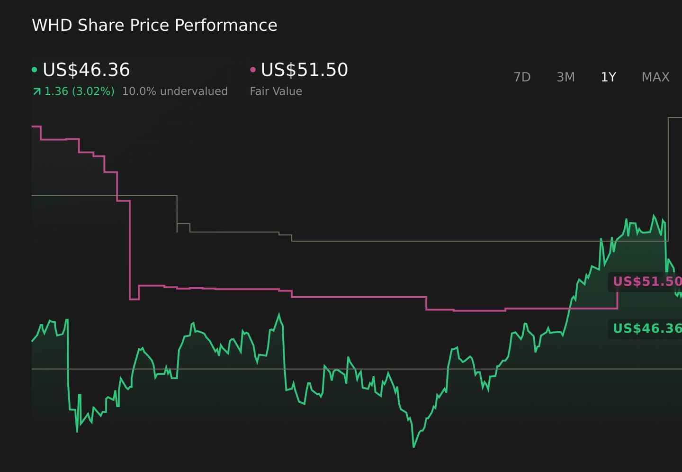Click the Fair Value legend label
This screenshot has height=472, width=682.
point(276,91)
